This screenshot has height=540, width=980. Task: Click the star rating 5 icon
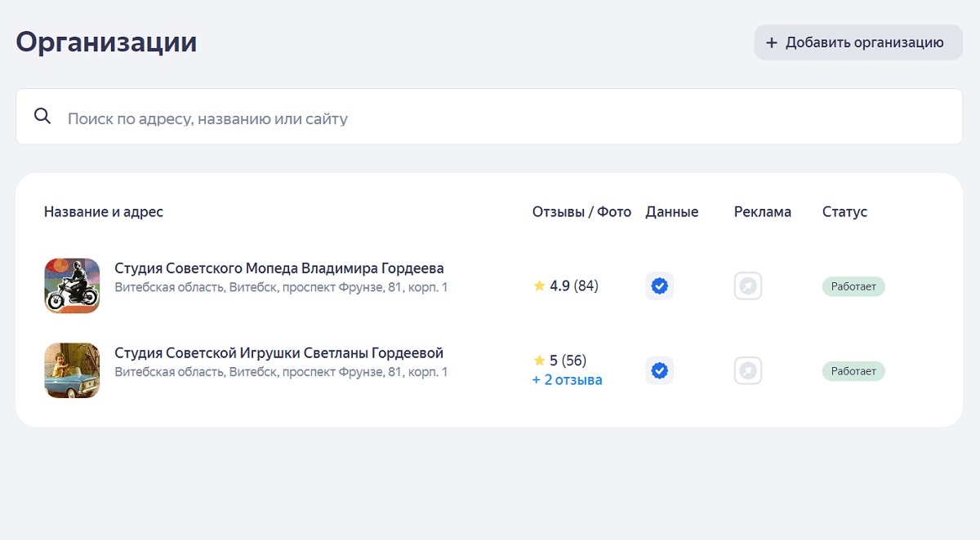tap(539, 361)
